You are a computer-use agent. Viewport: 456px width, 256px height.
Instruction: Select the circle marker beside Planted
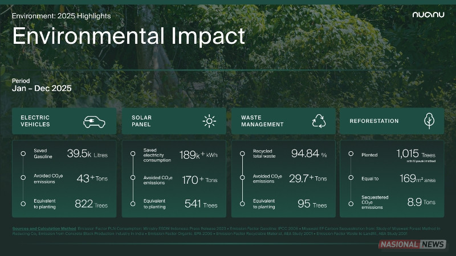pyautogui.click(x=351, y=154)
